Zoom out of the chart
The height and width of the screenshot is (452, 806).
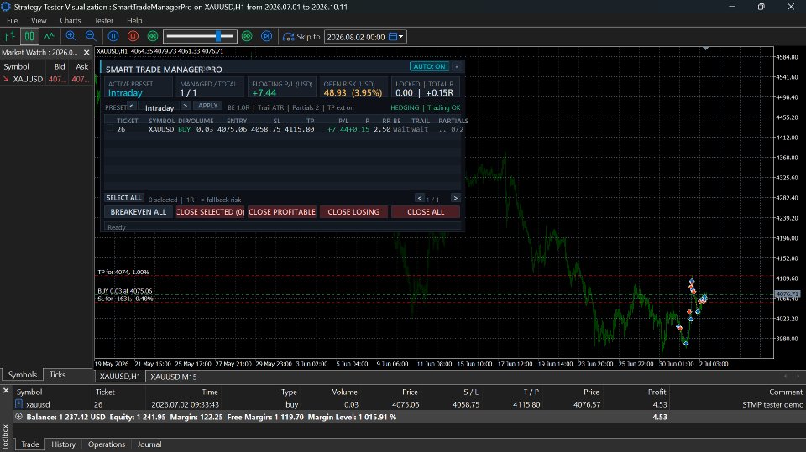coord(91,36)
